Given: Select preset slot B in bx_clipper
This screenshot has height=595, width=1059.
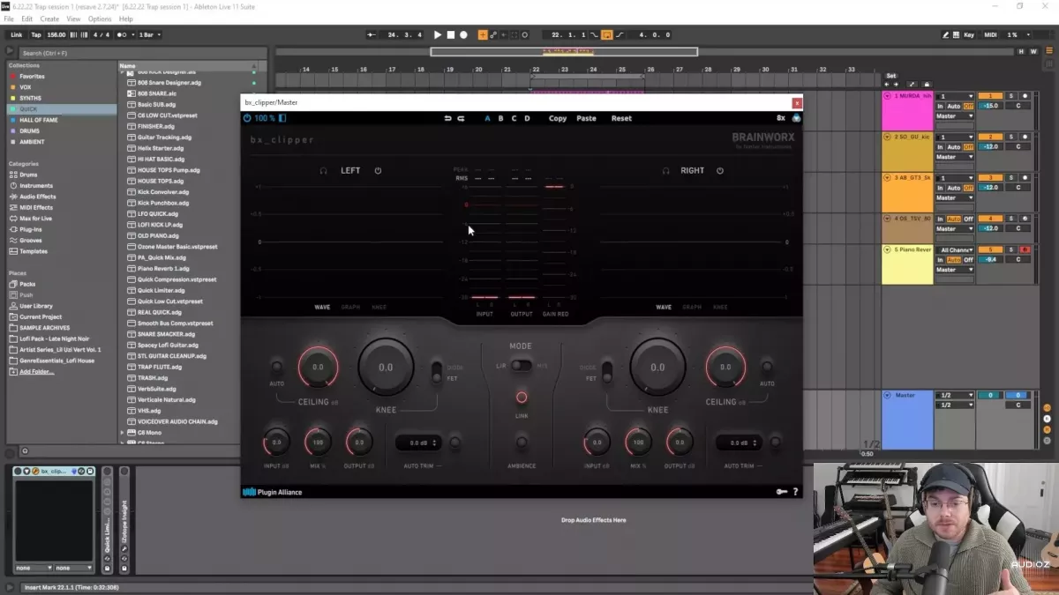Looking at the screenshot, I should (x=500, y=118).
